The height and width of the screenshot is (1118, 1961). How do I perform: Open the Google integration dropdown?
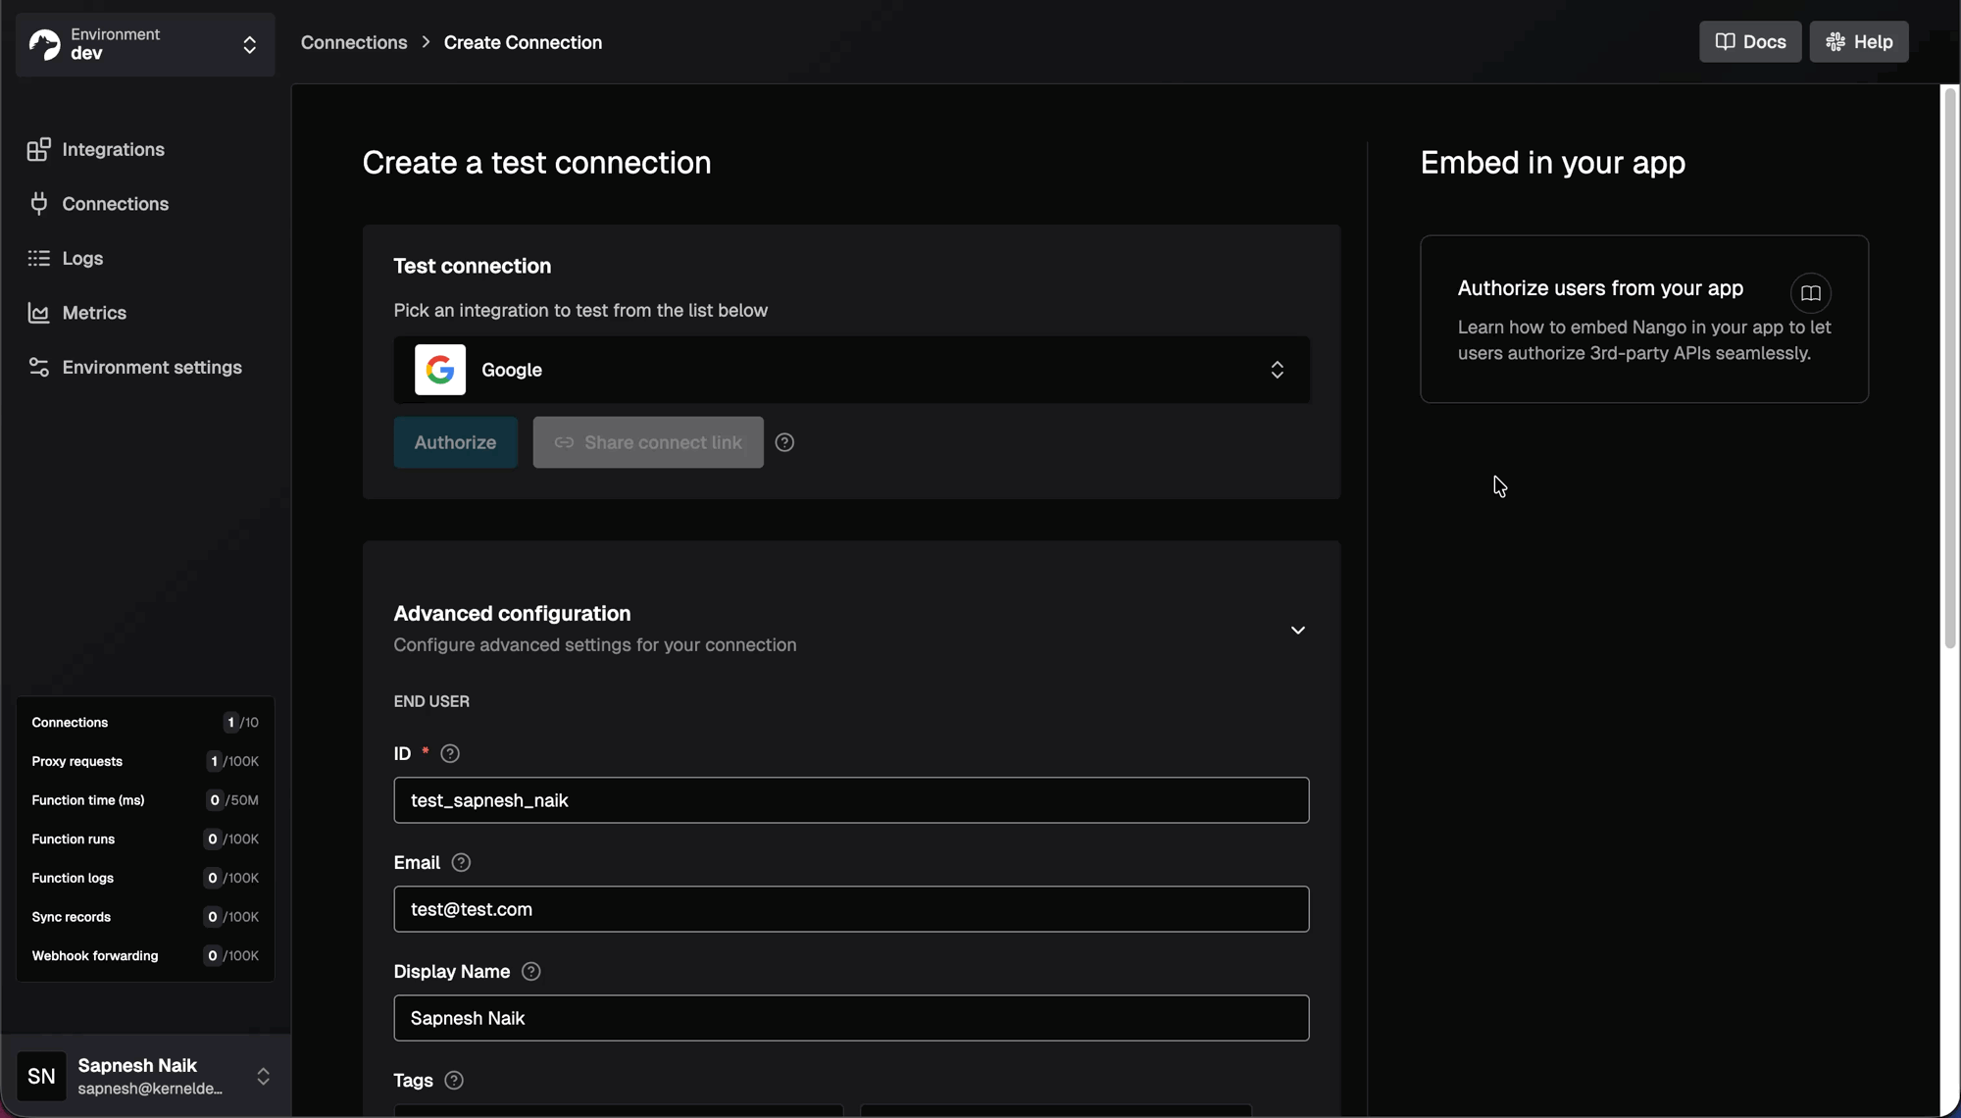pos(1277,370)
